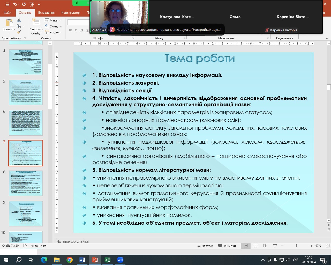The image size is (331, 265).
Task: Switch to Slide Sorter view
Action: click(255, 246)
